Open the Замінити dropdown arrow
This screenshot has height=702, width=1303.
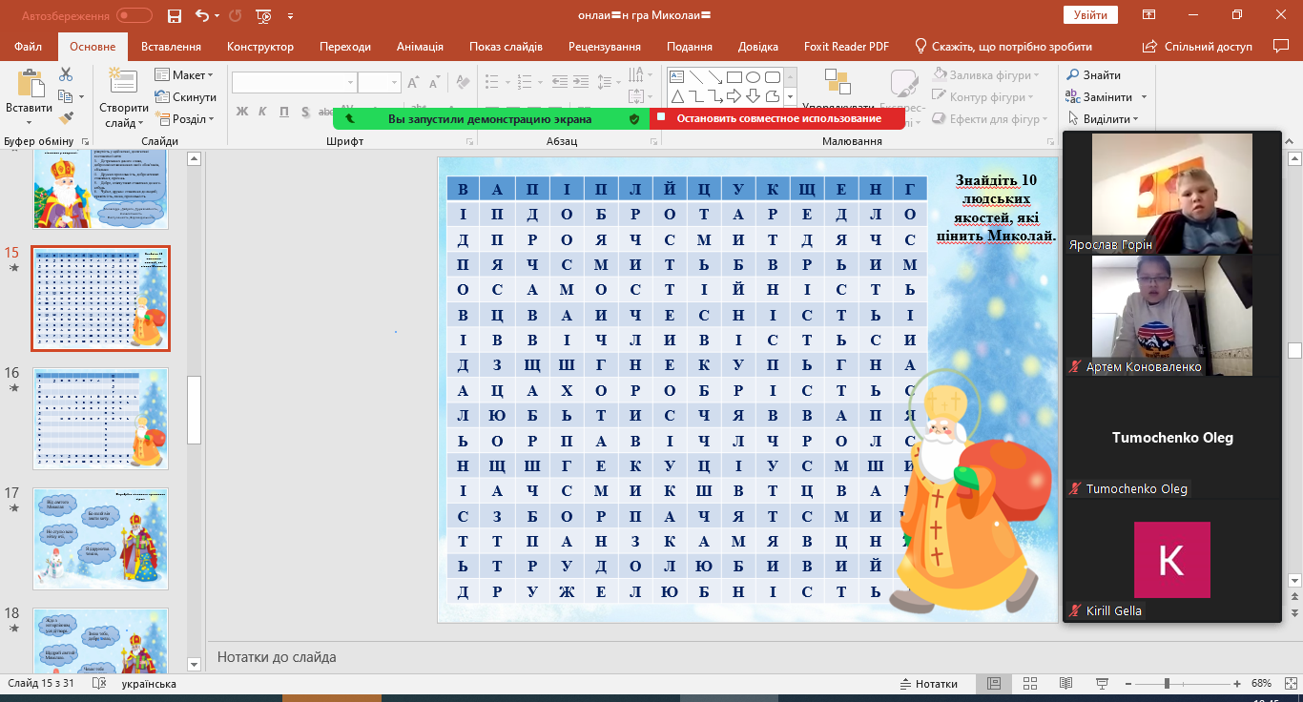click(x=1144, y=96)
